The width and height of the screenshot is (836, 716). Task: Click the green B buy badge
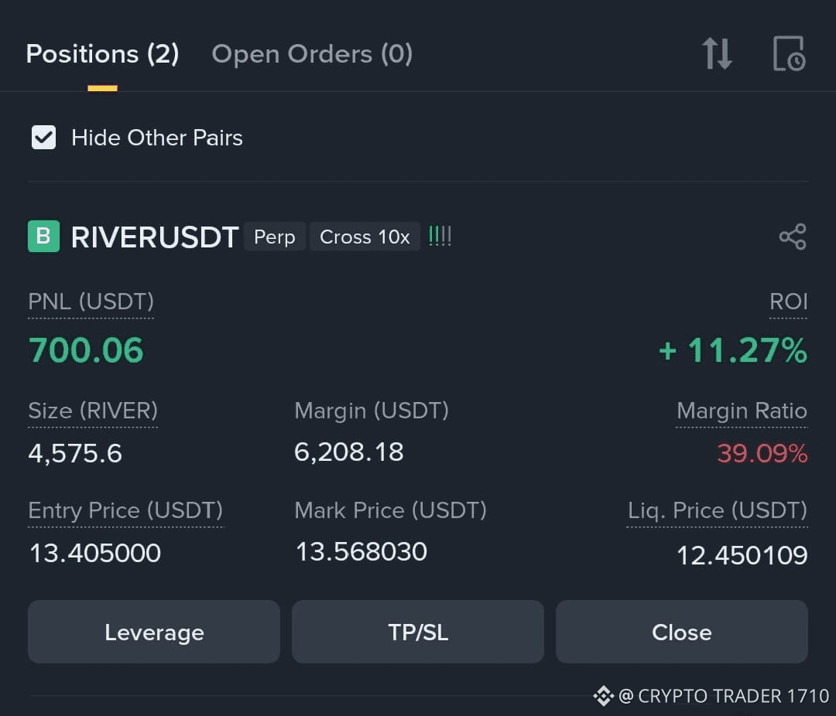(x=43, y=237)
